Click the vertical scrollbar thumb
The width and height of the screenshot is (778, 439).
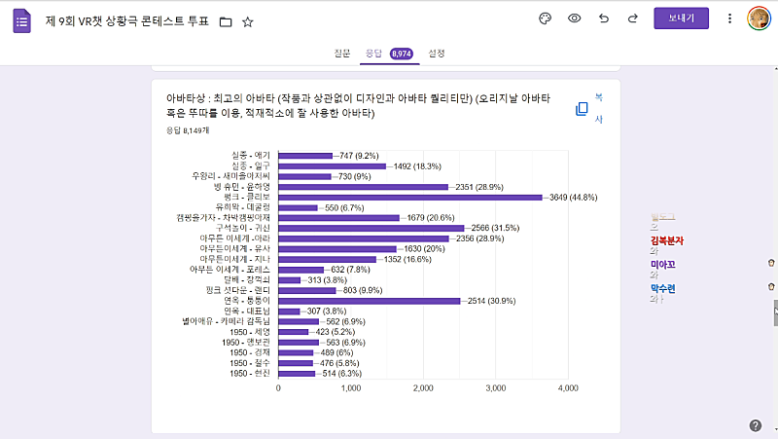(x=775, y=312)
